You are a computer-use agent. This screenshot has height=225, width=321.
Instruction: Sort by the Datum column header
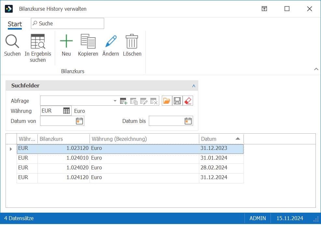221,139
